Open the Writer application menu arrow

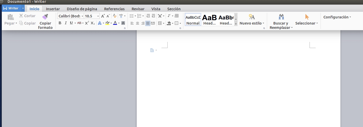23,8
